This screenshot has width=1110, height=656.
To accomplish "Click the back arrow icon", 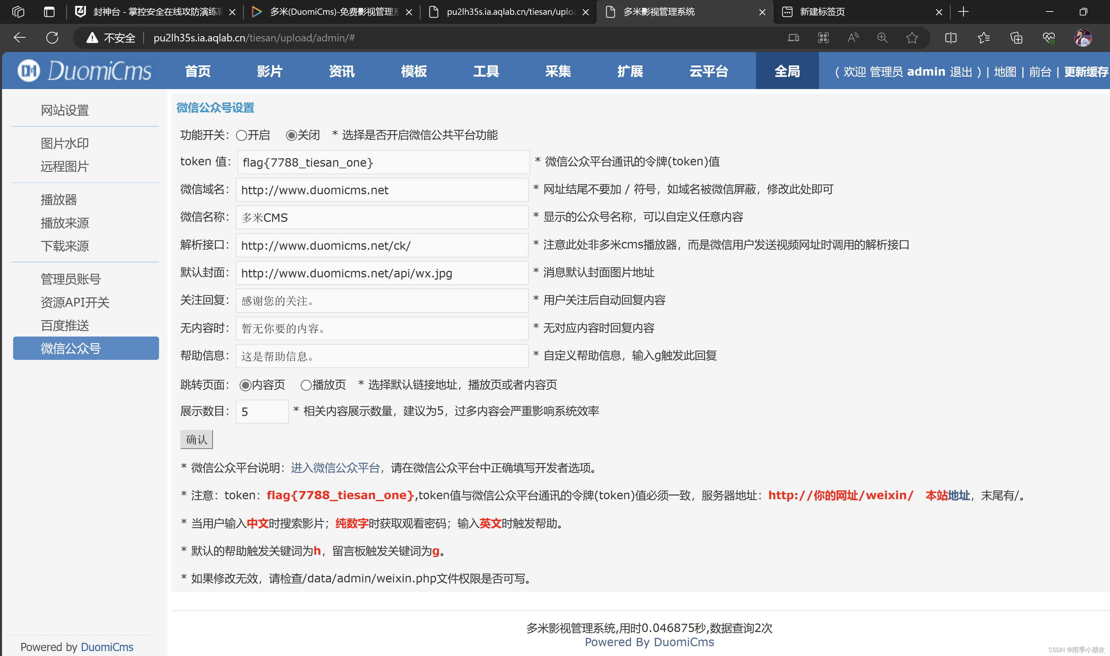I will pos(19,37).
